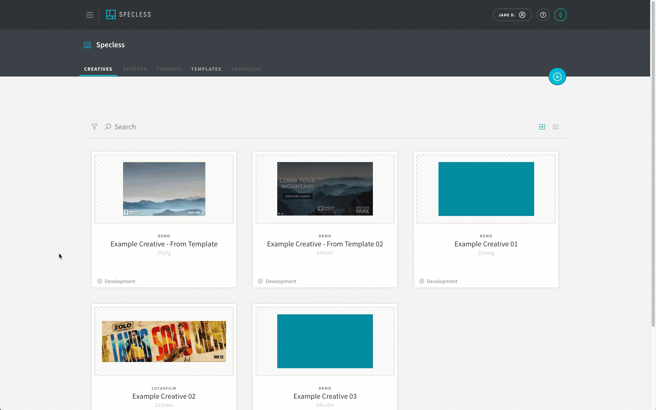
Task: Click the status icon on From Template 02 card
Action: tap(260, 281)
